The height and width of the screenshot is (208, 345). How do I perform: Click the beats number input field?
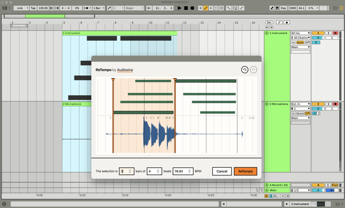154,171
